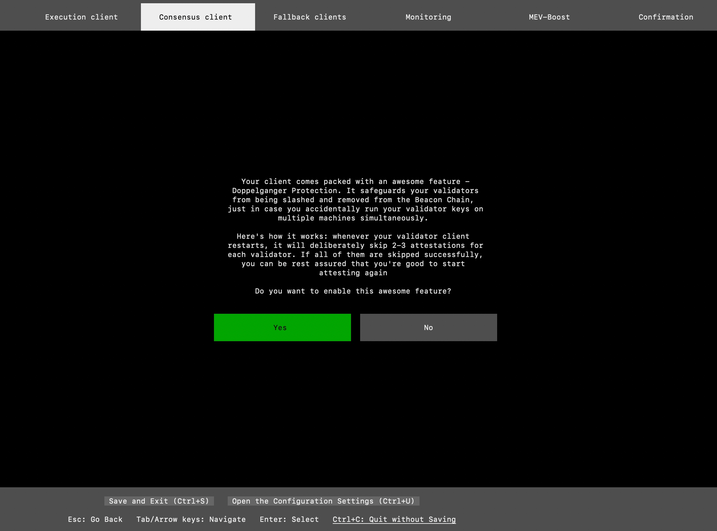Image resolution: width=717 pixels, height=531 pixels.
Task: Switch to the Execution client tab
Action: pyautogui.click(x=81, y=17)
